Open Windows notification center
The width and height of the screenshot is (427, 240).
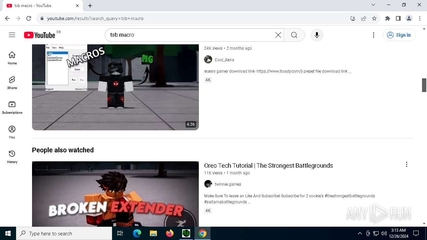(416, 233)
